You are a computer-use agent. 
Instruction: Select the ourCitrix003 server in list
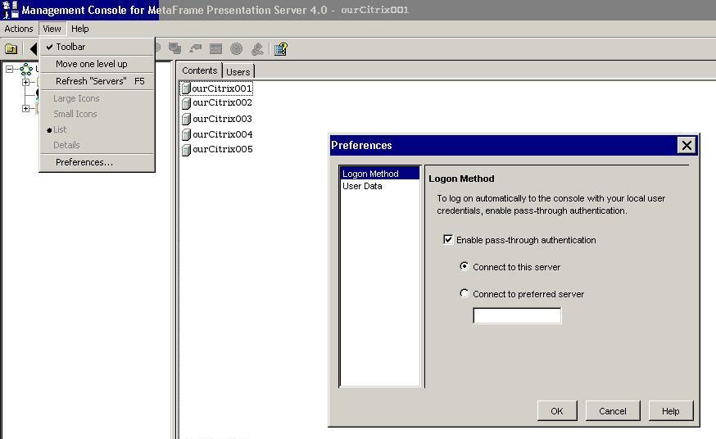(222, 119)
